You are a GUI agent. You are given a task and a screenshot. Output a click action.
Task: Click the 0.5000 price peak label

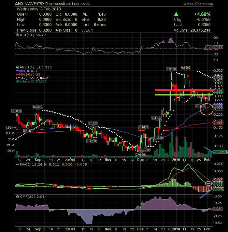[171, 69]
